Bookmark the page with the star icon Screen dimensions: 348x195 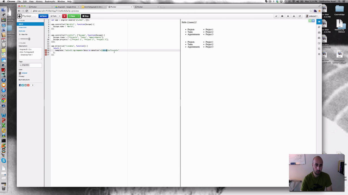coord(311,11)
